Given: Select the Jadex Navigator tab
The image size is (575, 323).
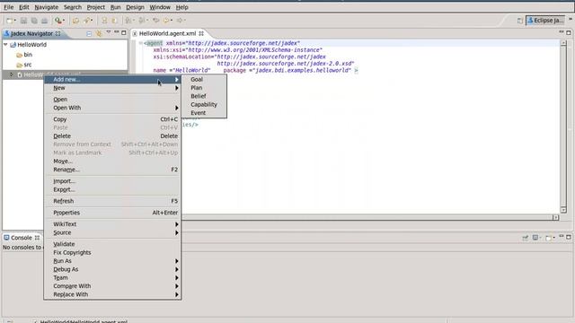Looking at the screenshot, I should point(32,33).
